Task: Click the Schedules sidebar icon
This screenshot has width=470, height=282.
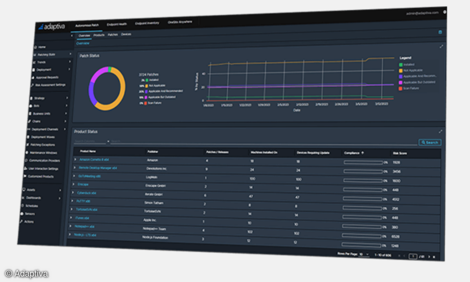Action: tap(22, 206)
